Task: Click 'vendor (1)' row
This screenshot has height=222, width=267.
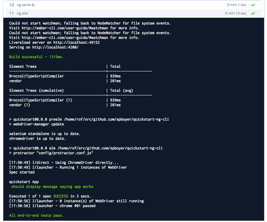Action: [x=65, y=105]
